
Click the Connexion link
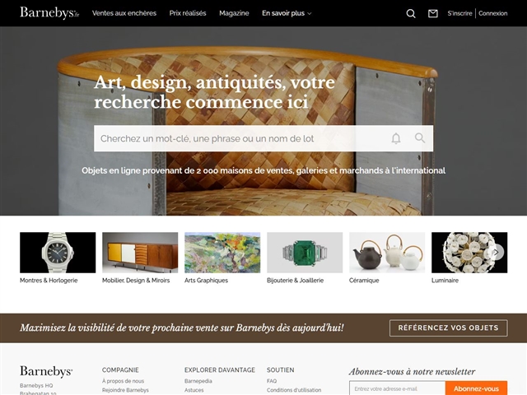pos(492,13)
